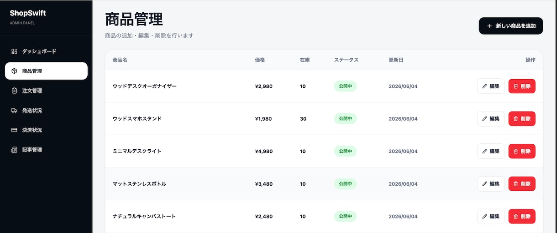Click the credit card icon beside 決済状況
This screenshot has width=557, height=233.
[x=14, y=130]
